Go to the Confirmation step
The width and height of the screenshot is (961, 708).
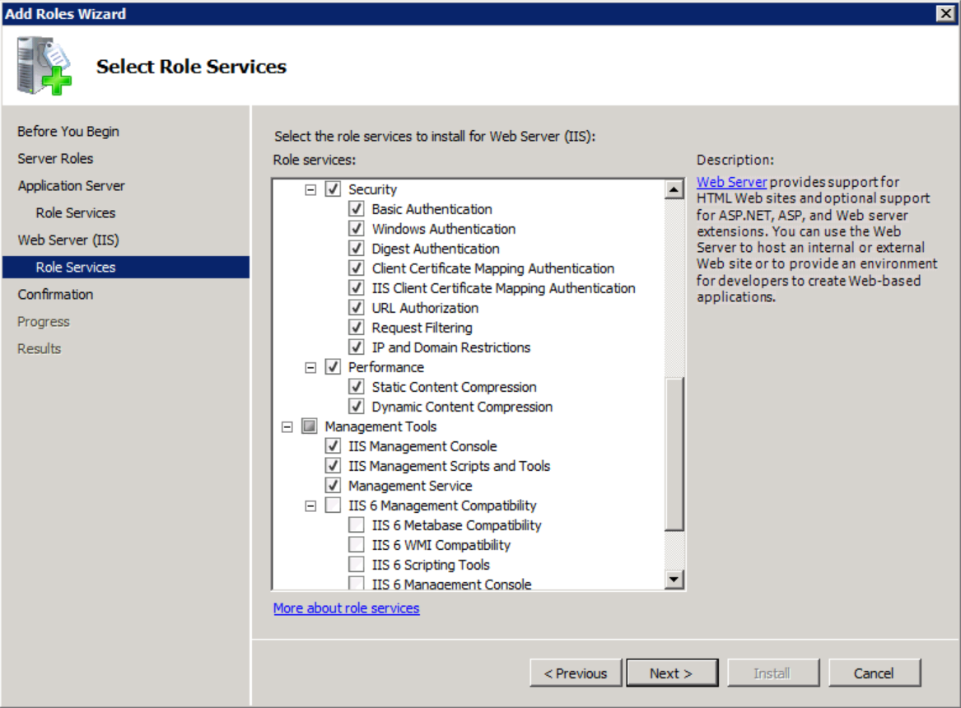pyautogui.click(x=55, y=295)
